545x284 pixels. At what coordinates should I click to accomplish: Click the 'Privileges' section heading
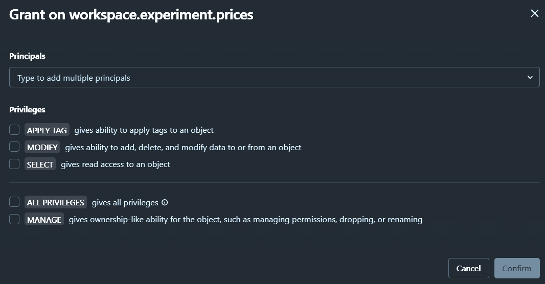point(27,110)
